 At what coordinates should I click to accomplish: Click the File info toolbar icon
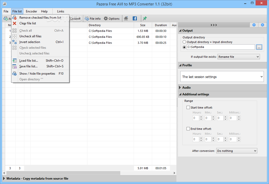coord(87,19)
